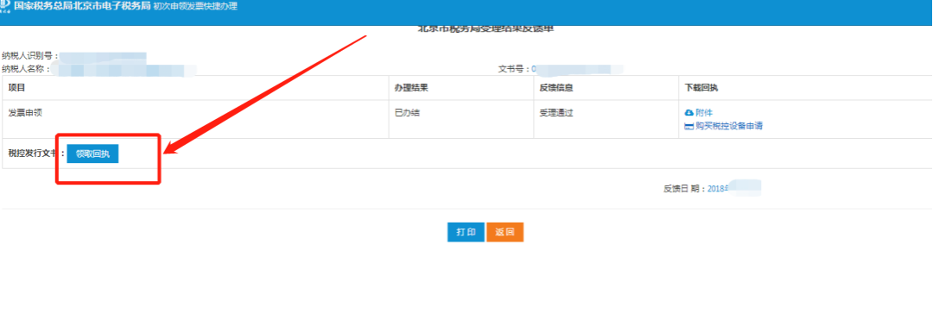The image size is (933, 320).
Task: Select the 办理结果 column header
Action: 412,87
